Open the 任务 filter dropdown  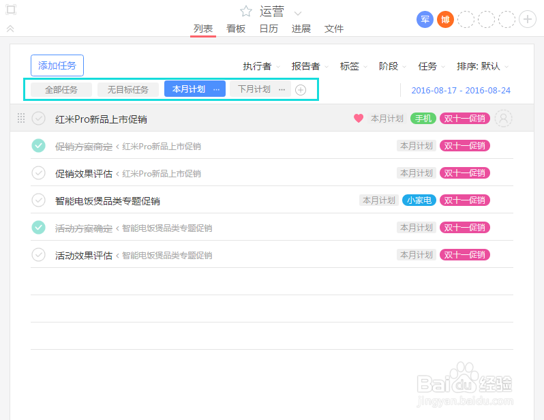click(x=432, y=66)
